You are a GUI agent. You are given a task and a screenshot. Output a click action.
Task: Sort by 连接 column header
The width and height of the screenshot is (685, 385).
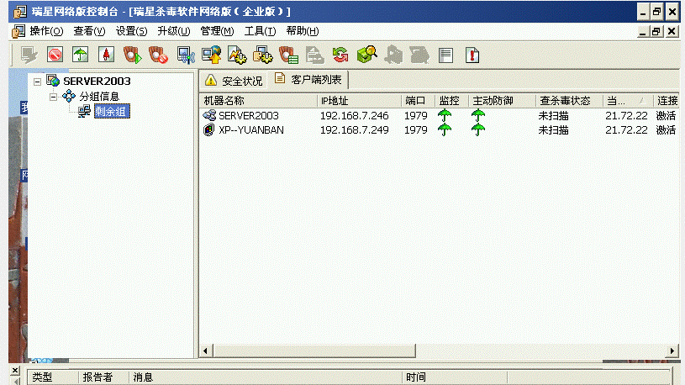tap(667, 101)
